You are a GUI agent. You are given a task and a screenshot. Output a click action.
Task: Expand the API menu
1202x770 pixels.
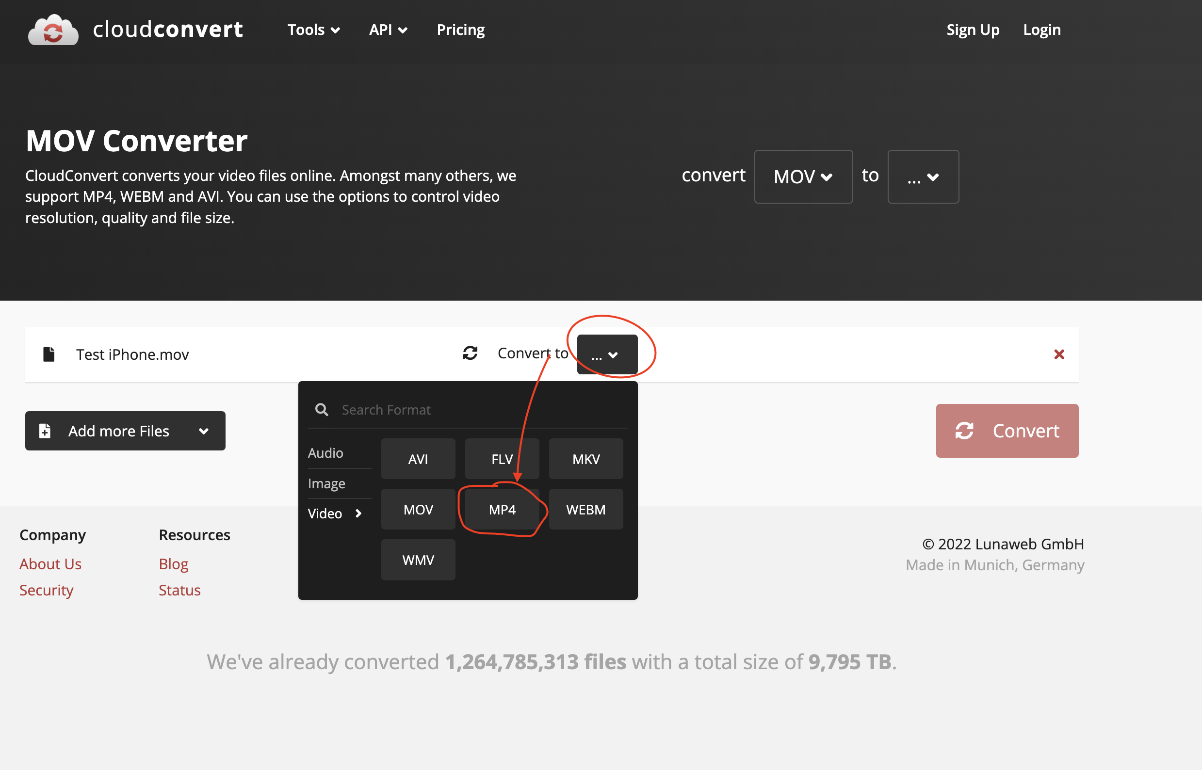click(388, 30)
